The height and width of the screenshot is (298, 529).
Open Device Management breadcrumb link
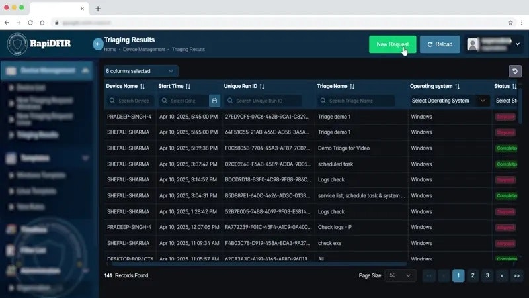tap(144, 49)
